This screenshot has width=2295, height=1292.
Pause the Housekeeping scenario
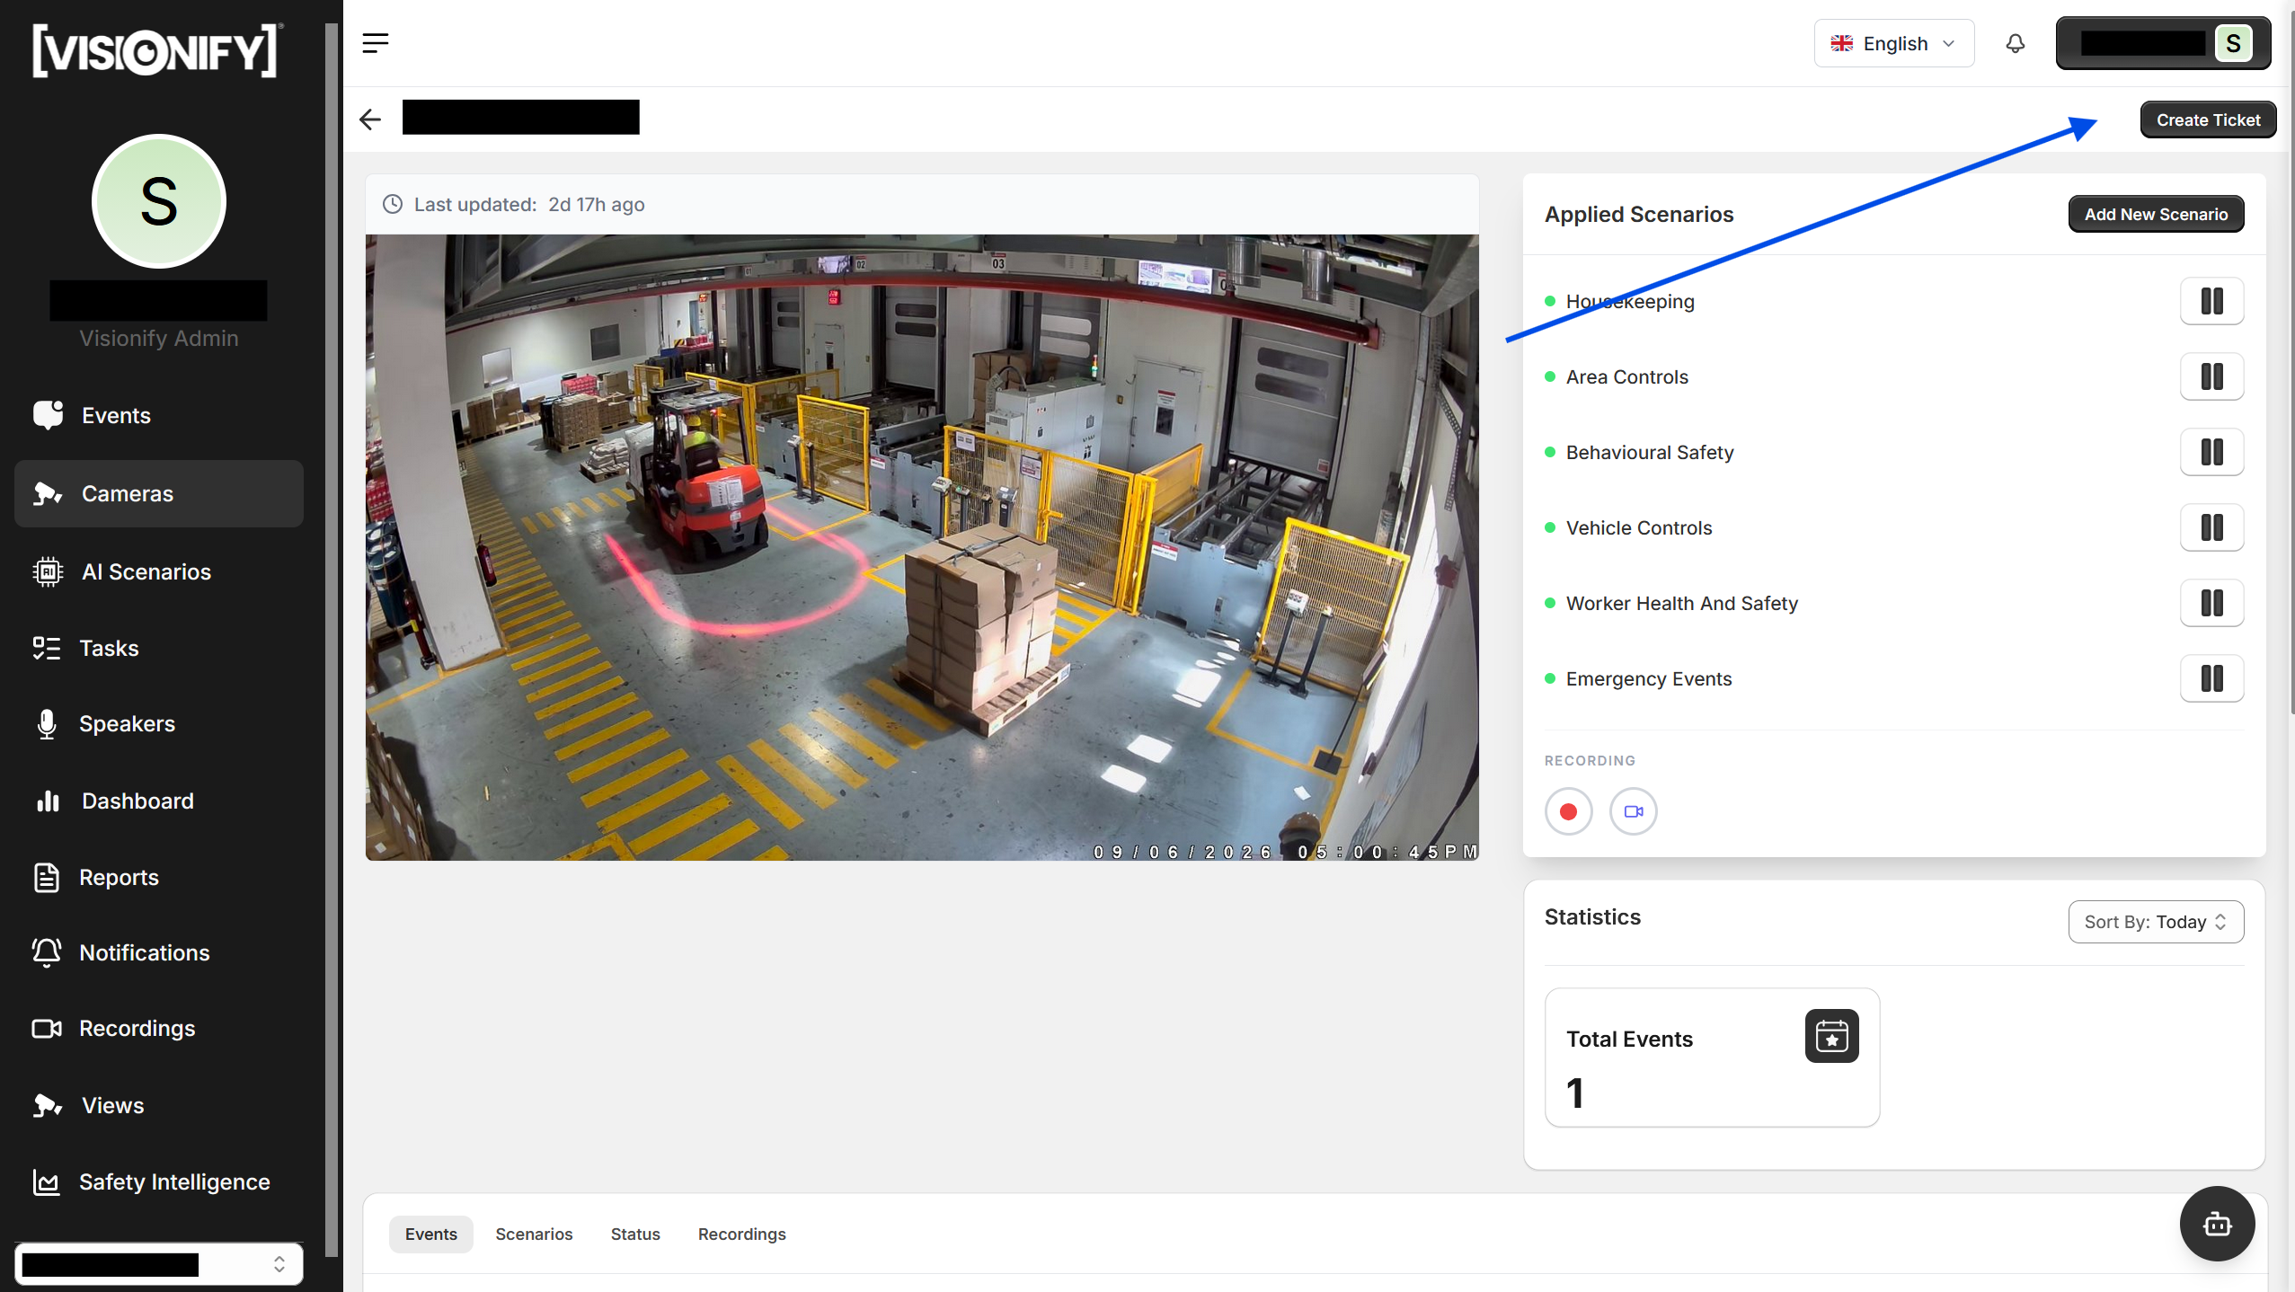2211,301
